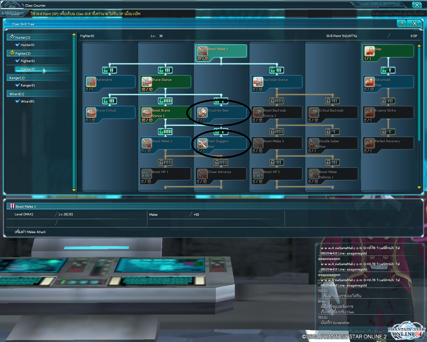Screen dimensions: 427x342
Task: Click the class list scroll down arrow
Action: [74, 190]
